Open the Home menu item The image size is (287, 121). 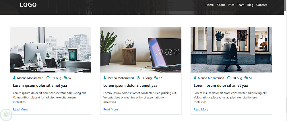tap(210, 5)
